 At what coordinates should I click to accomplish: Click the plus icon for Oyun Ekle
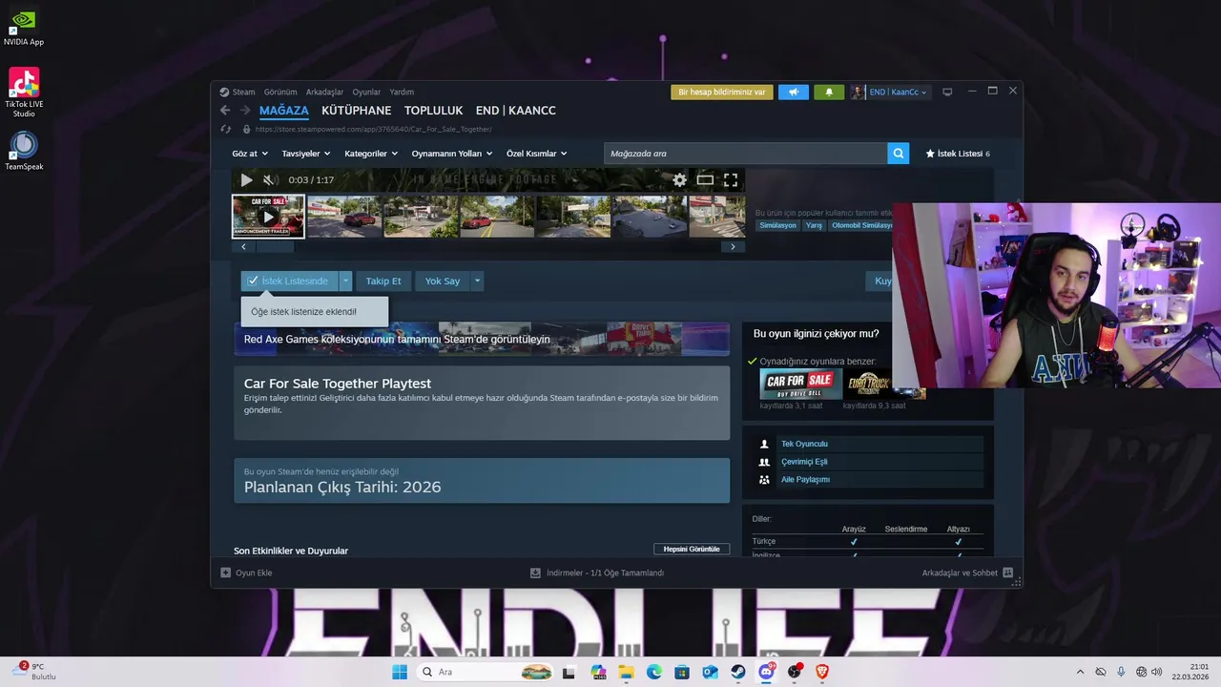pos(226,572)
